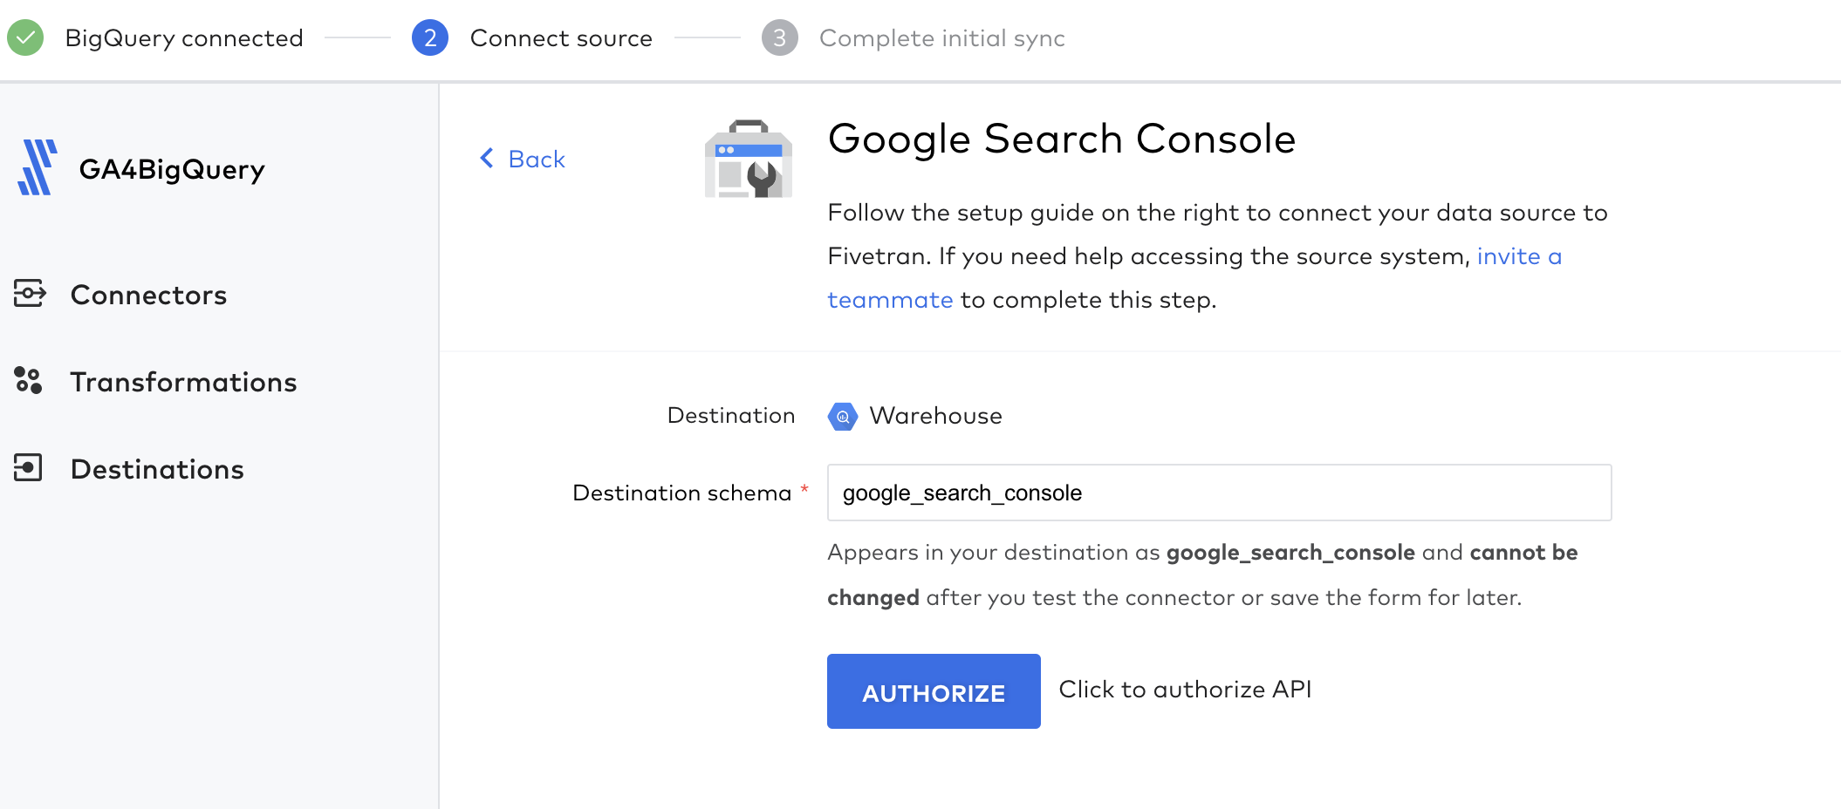1841x809 pixels.
Task: Click the step 3 circle icon
Action: 779,37
